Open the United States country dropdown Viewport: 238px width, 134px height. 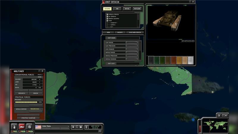(68, 126)
